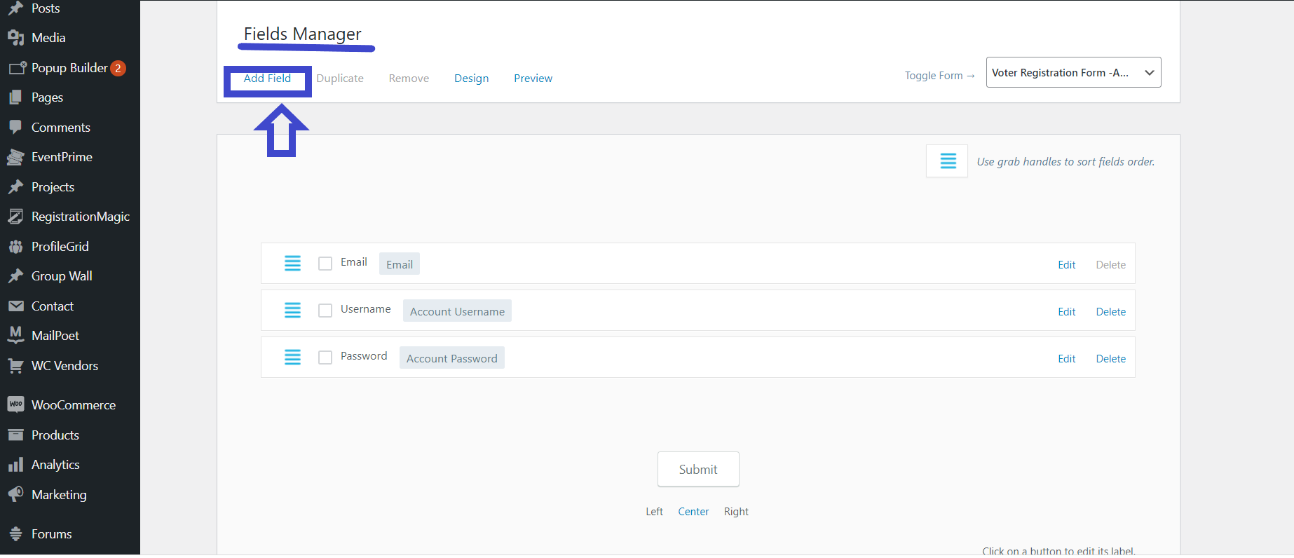The width and height of the screenshot is (1294, 558).
Task: Click the Add Field link
Action: pos(267,79)
